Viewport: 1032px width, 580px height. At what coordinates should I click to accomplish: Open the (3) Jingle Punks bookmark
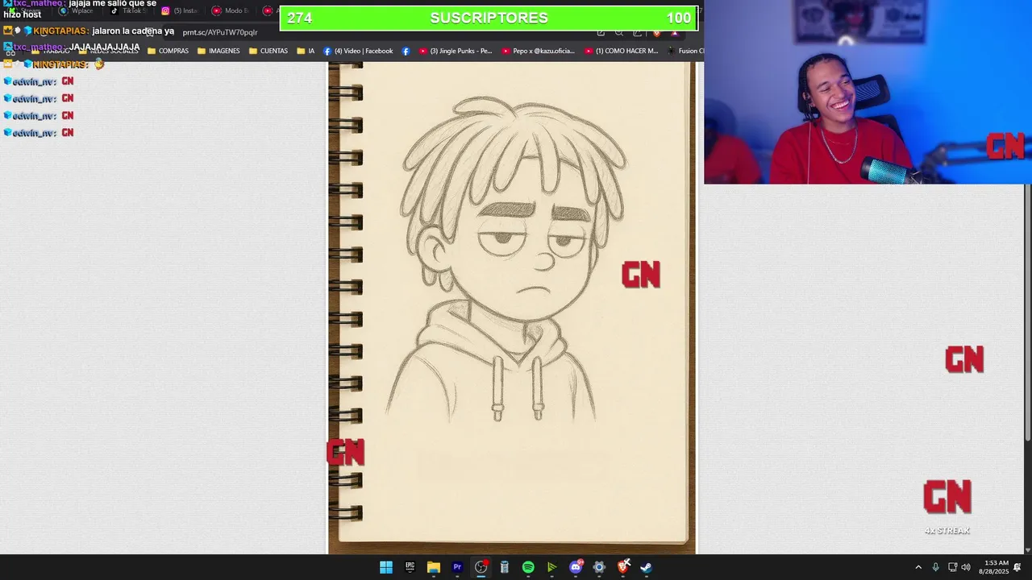pos(456,51)
